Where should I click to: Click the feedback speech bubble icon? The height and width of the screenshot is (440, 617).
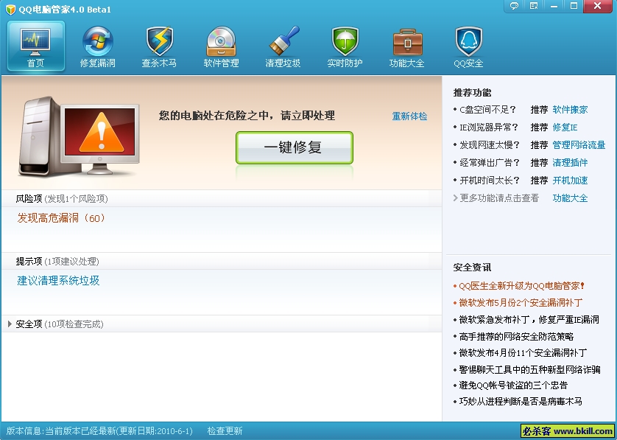point(514,6)
